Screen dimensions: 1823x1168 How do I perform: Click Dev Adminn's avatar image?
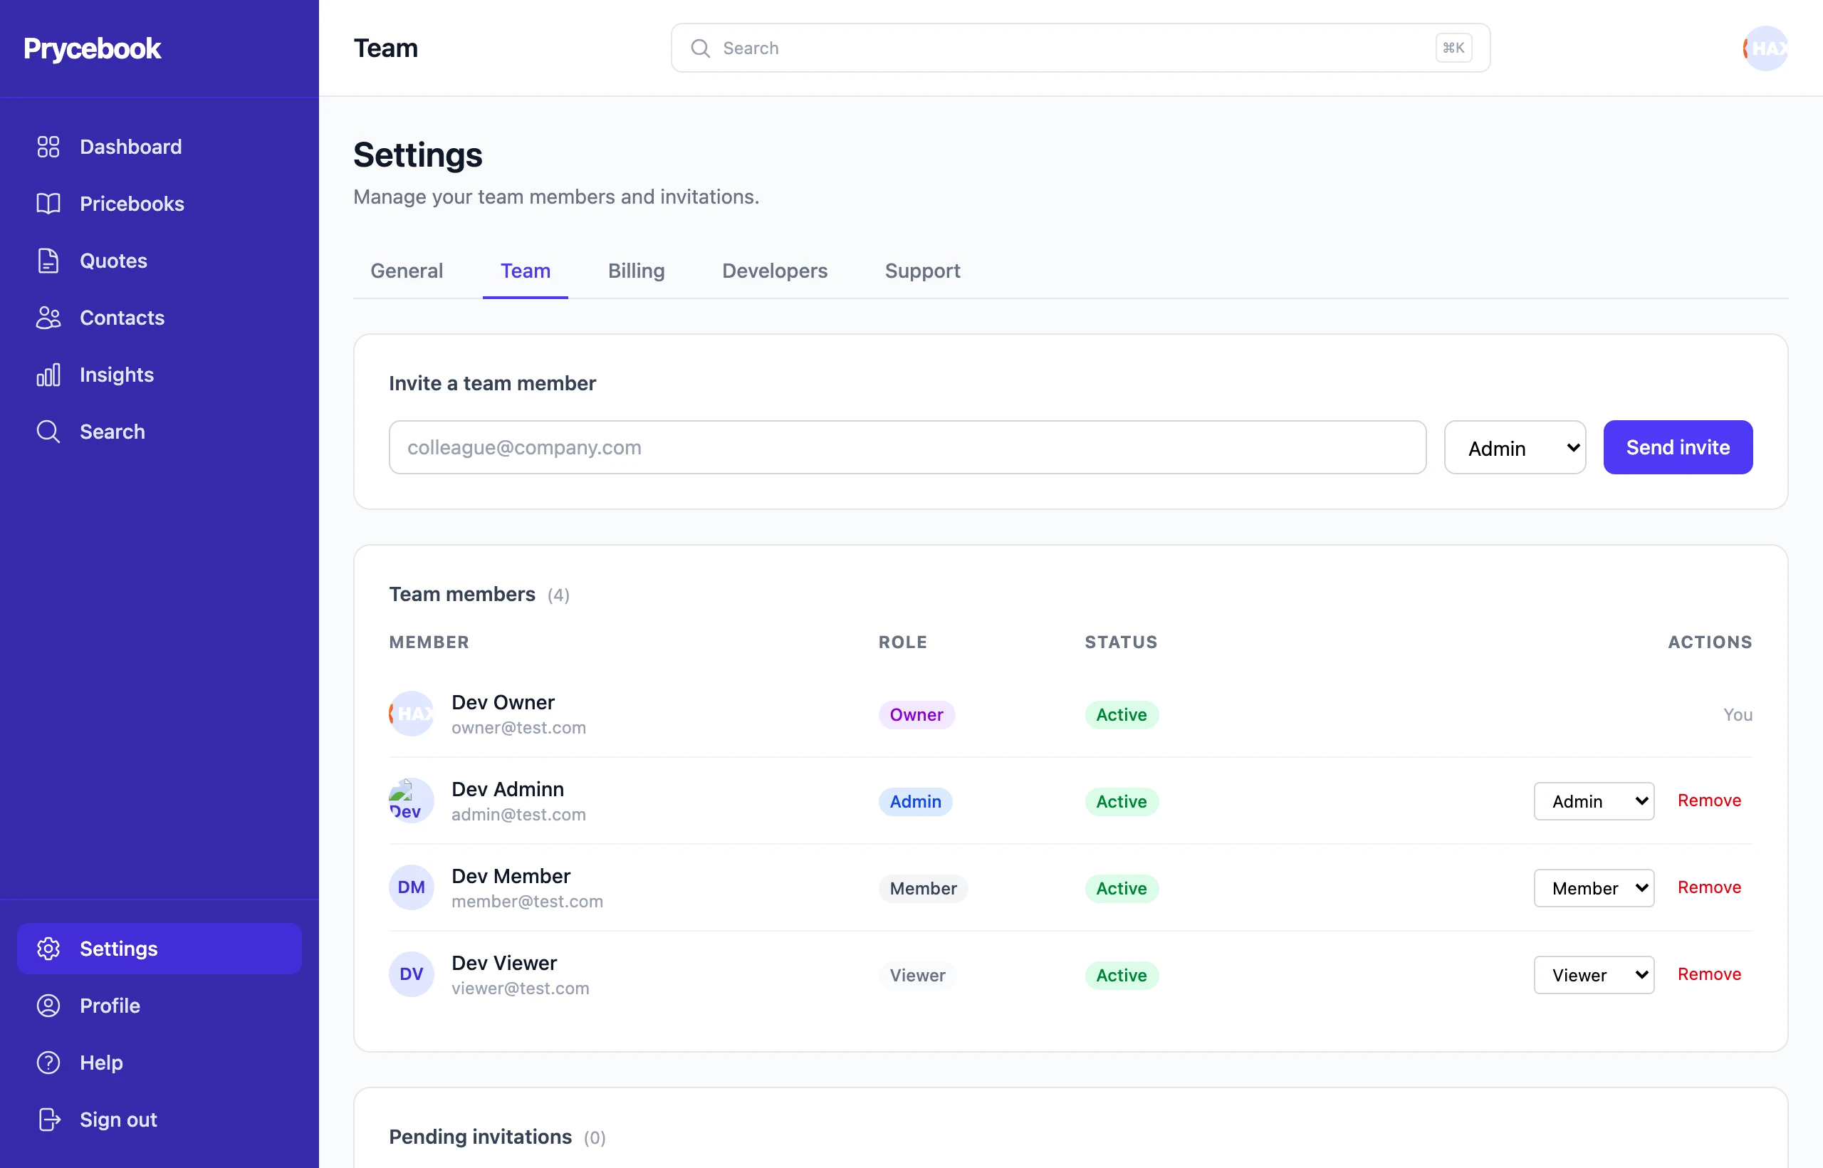pos(411,801)
